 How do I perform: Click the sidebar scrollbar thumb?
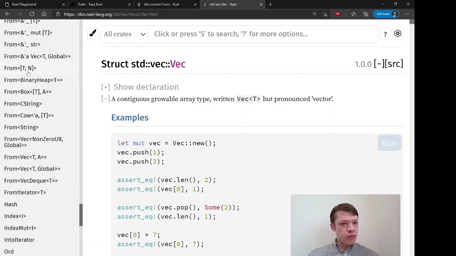pyautogui.click(x=81, y=215)
